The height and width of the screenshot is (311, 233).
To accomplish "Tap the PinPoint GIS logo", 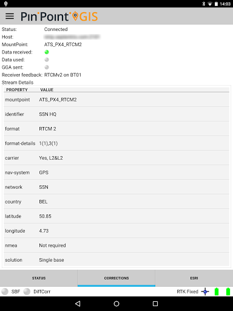I will [x=59, y=16].
